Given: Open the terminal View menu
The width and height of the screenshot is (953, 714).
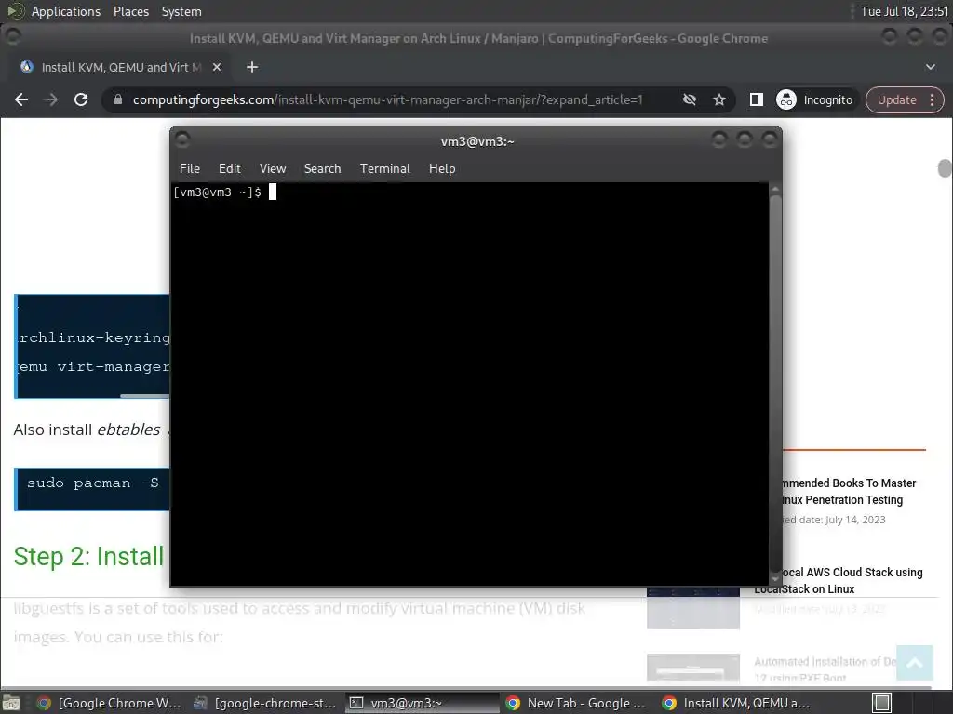Looking at the screenshot, I should [x=273, y=169].
